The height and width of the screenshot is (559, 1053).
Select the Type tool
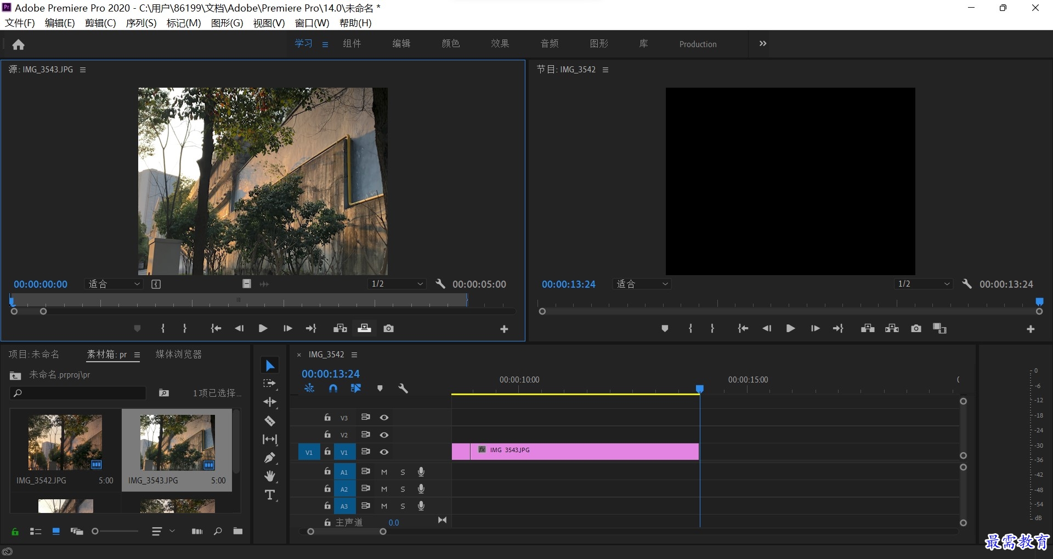point(270,495)
